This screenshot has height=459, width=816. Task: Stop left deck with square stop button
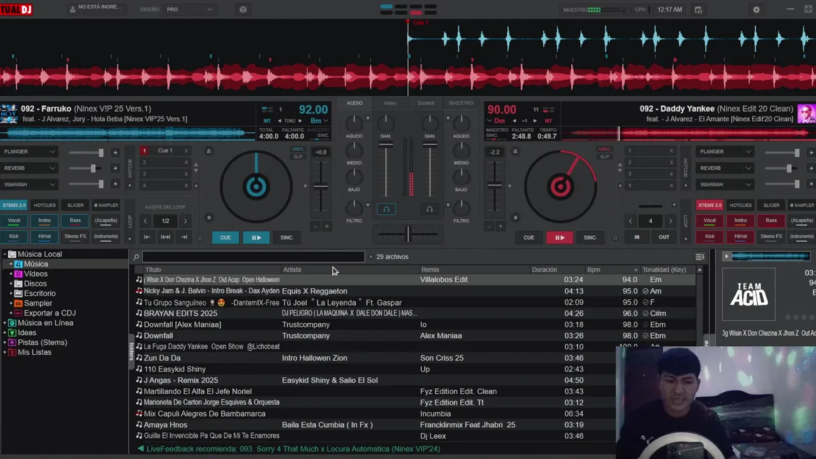pyautogui.click(x=208, y=218)
